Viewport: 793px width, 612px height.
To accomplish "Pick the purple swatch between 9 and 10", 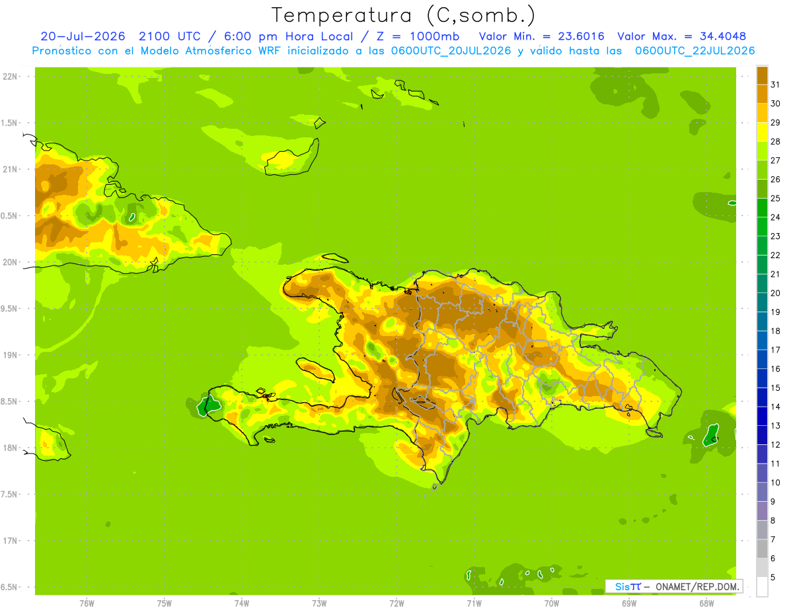I will (762, 492).
